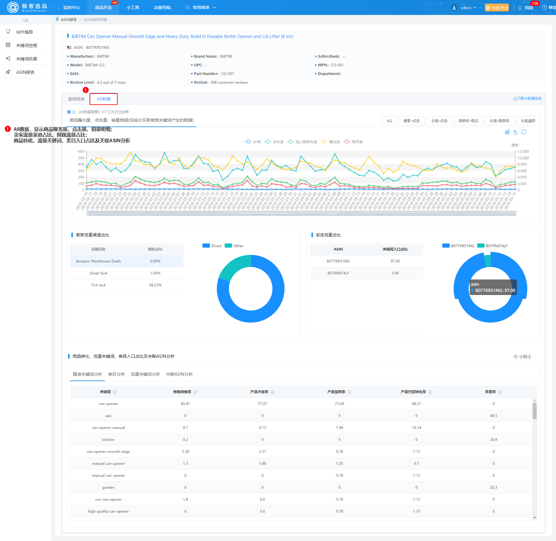Click the 关键词挖掘 sidebar icon
Image resolution: width=556 pixels, height=541 pixels.
8,45
